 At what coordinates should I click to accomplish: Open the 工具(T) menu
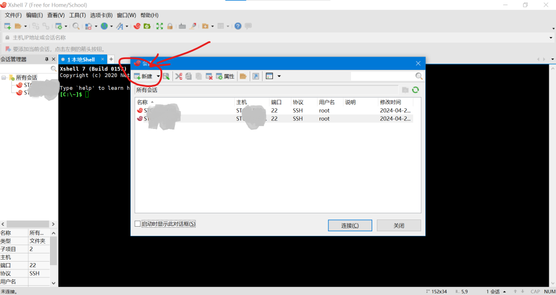pos(77,15)
